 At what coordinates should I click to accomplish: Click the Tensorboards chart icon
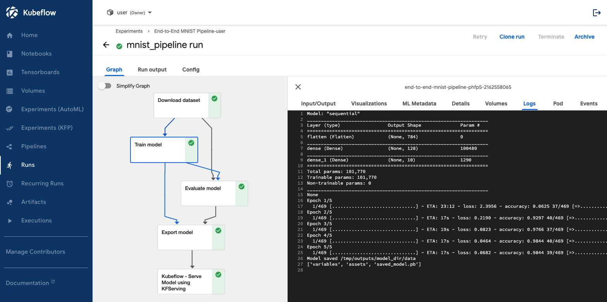pos(10,72)
